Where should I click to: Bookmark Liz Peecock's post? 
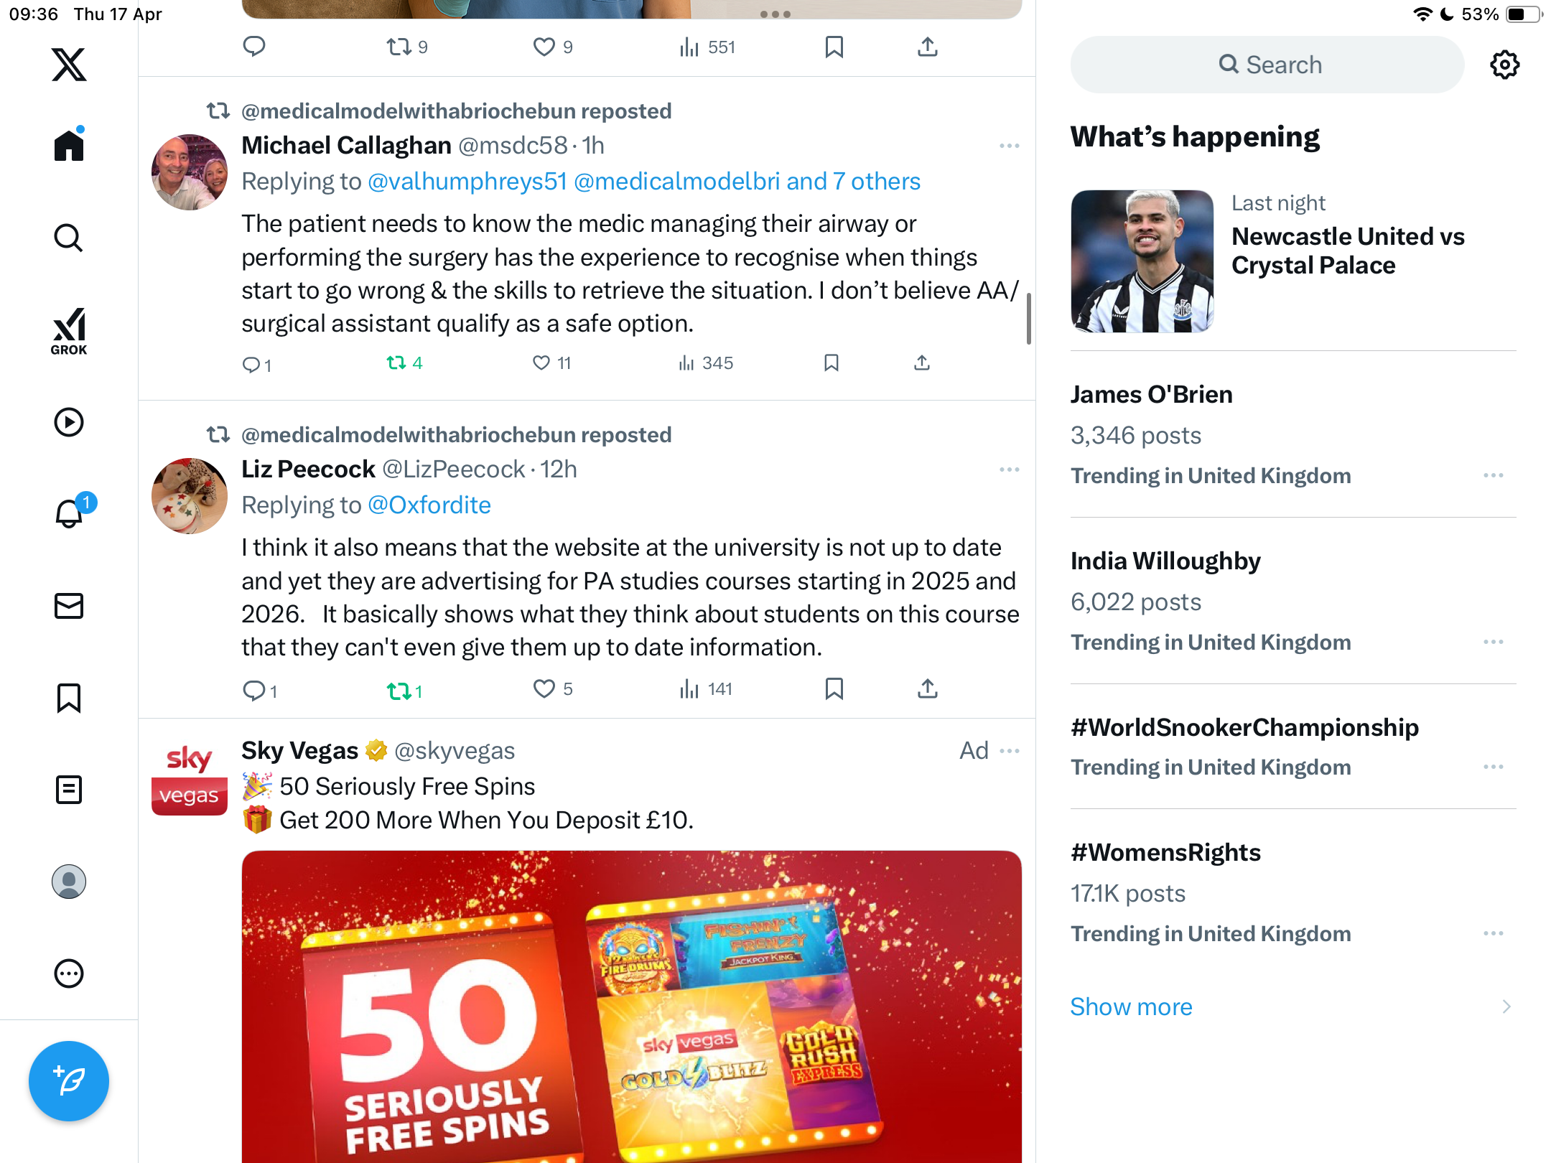(x=834, y=689)
